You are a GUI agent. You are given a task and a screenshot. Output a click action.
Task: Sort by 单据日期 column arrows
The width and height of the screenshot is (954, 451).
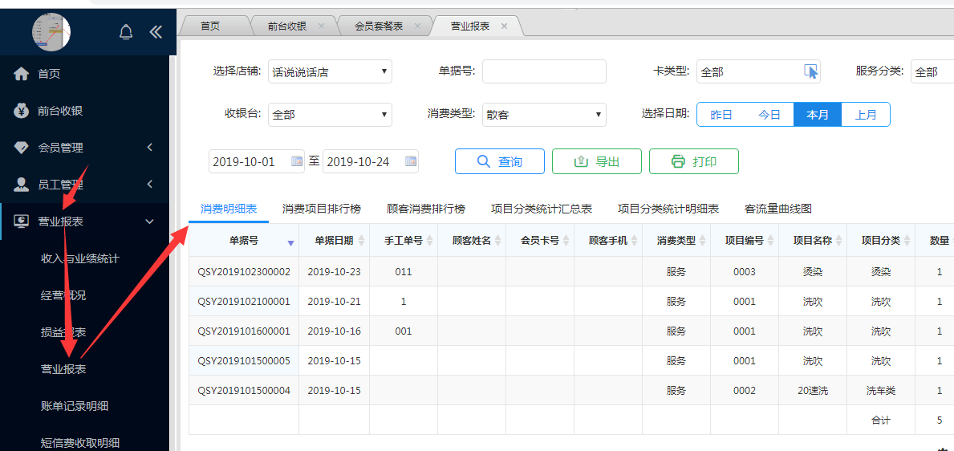(361, 241)
